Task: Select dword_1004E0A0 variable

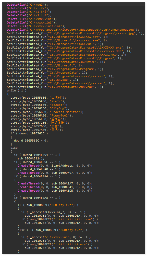Action: click(x=35, y=169)
